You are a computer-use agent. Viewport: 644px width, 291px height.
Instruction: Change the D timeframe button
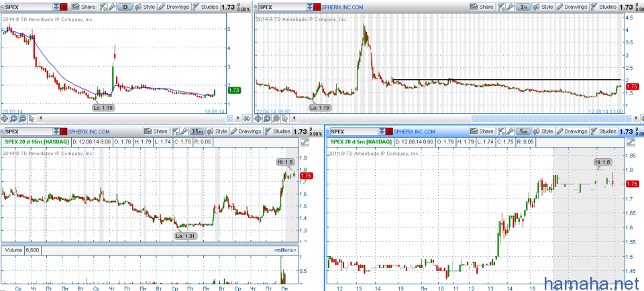[125, 7]
